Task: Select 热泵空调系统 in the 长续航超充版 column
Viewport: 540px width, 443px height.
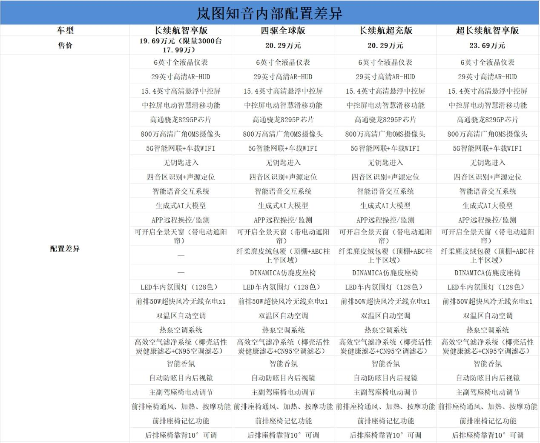Action: [x=385, y=330]
